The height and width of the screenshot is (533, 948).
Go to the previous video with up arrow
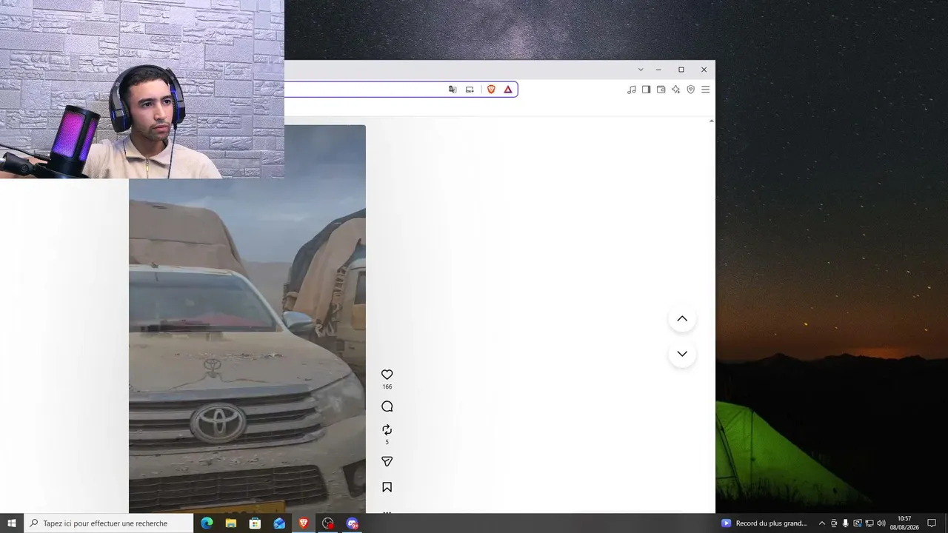tap(682, 318)
